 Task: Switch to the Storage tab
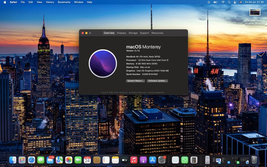(133, 33)
